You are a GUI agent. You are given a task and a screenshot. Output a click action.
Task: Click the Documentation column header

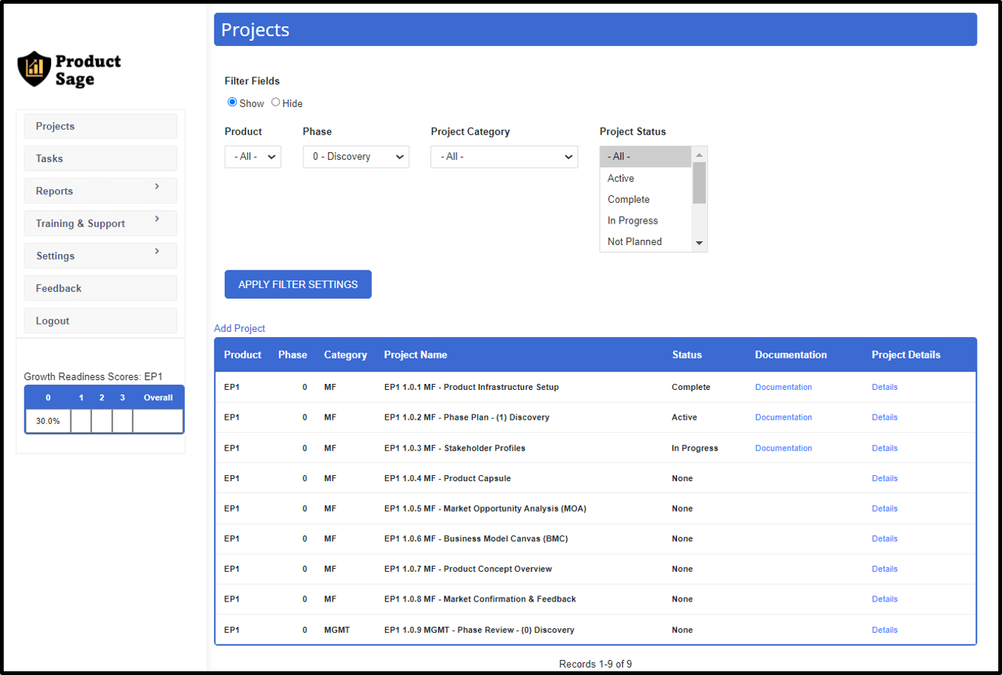click(x=790, y=355)
